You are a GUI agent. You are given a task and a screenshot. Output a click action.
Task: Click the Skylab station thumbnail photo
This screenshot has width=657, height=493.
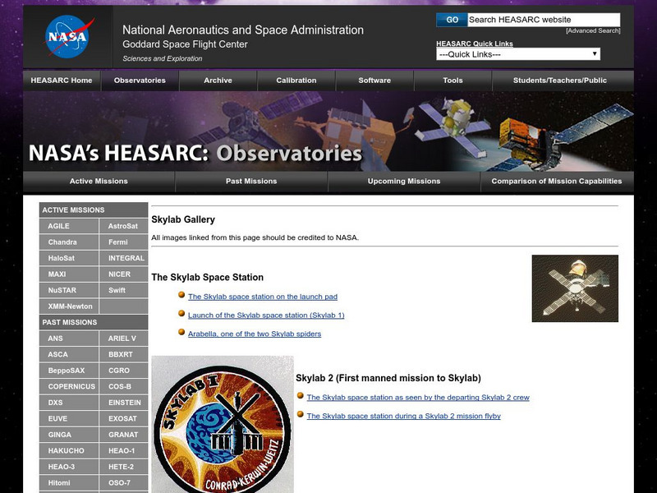[x=575, y=288]
